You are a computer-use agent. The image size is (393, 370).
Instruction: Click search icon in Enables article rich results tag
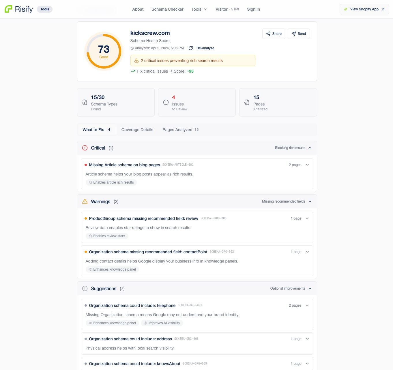[x=91, y=182]
